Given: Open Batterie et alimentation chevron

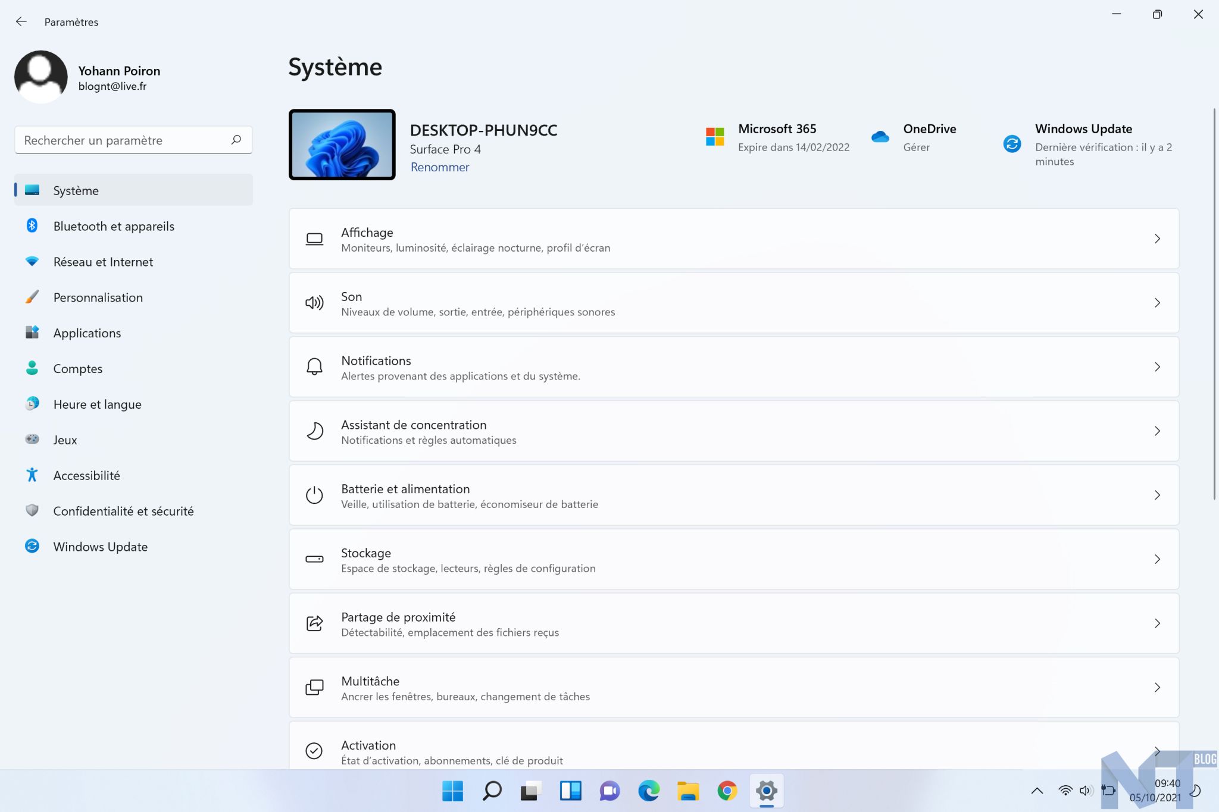Looking at the screenshot, I should (x=1157, y=495).
